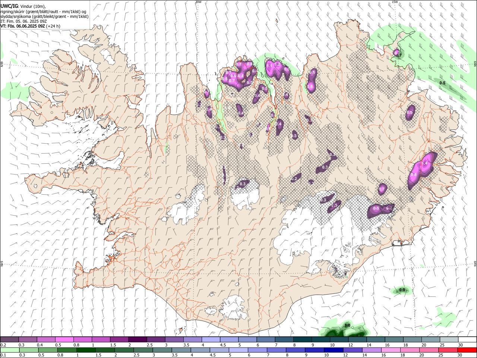This screenshot has height=358, width=477.
Task: Pick pale green swatch between 0.1 and 0.3, lower scale
Action: tap(9, 350)
